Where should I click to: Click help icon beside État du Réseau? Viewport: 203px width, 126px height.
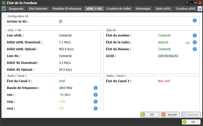click(x=195, y=49)
